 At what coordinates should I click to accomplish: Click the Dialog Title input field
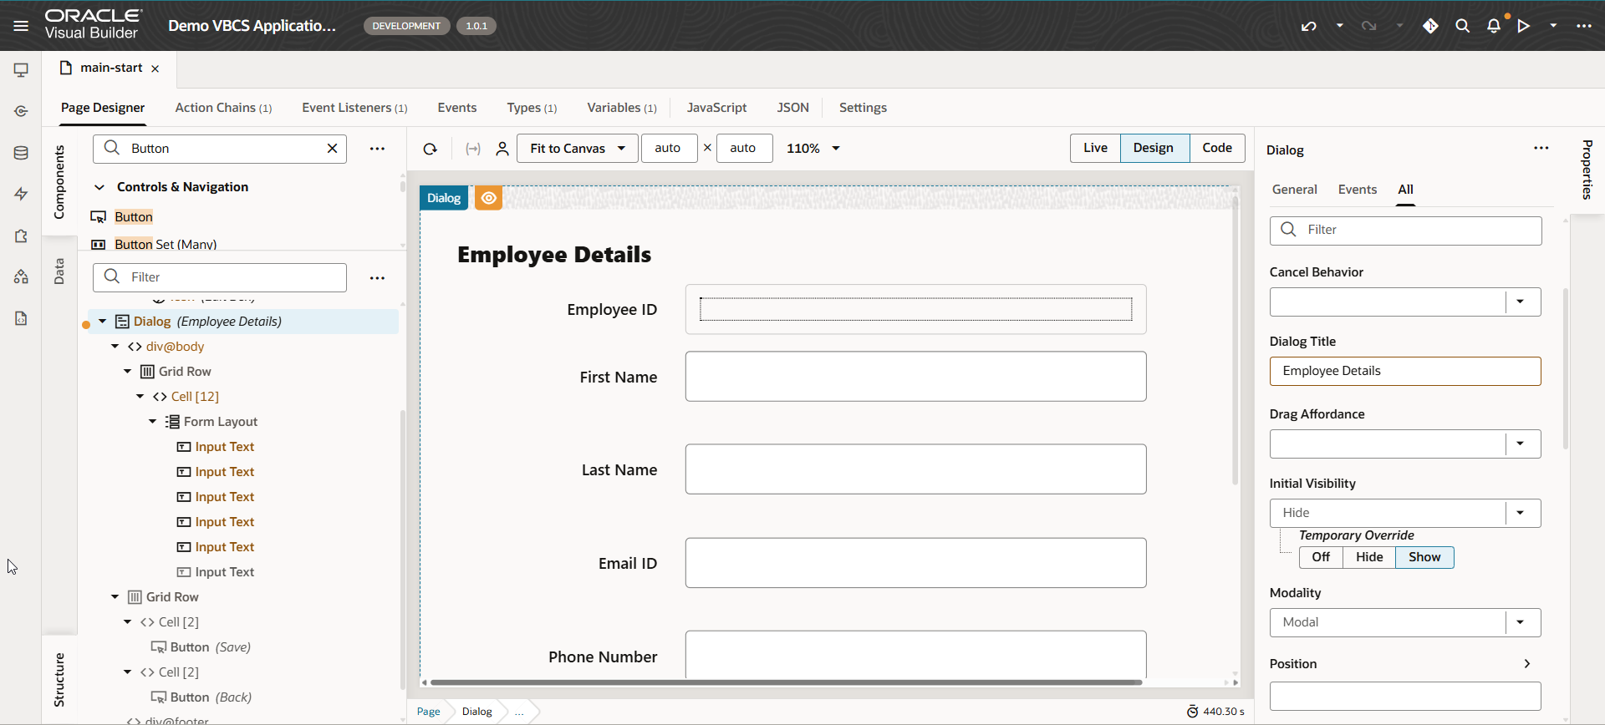1404,371
